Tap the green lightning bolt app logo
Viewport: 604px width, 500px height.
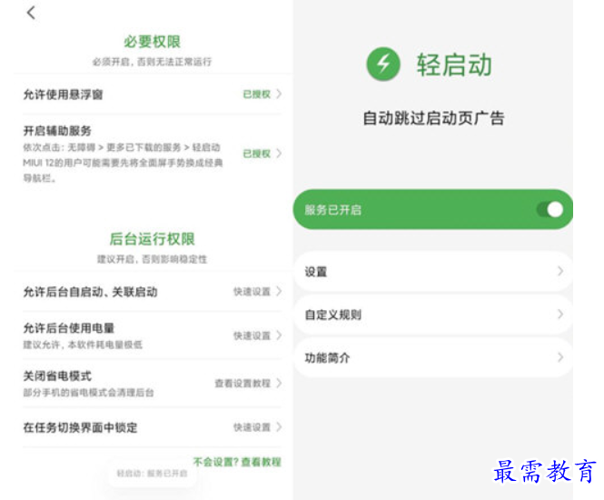[383, 64]
